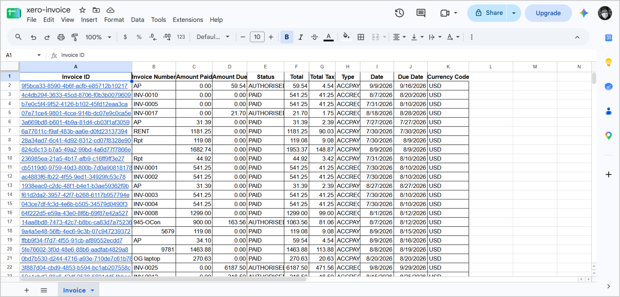Viewport: 620px width, 297px height.
Task: Undo the last action
Action: (x=33, y=37)
